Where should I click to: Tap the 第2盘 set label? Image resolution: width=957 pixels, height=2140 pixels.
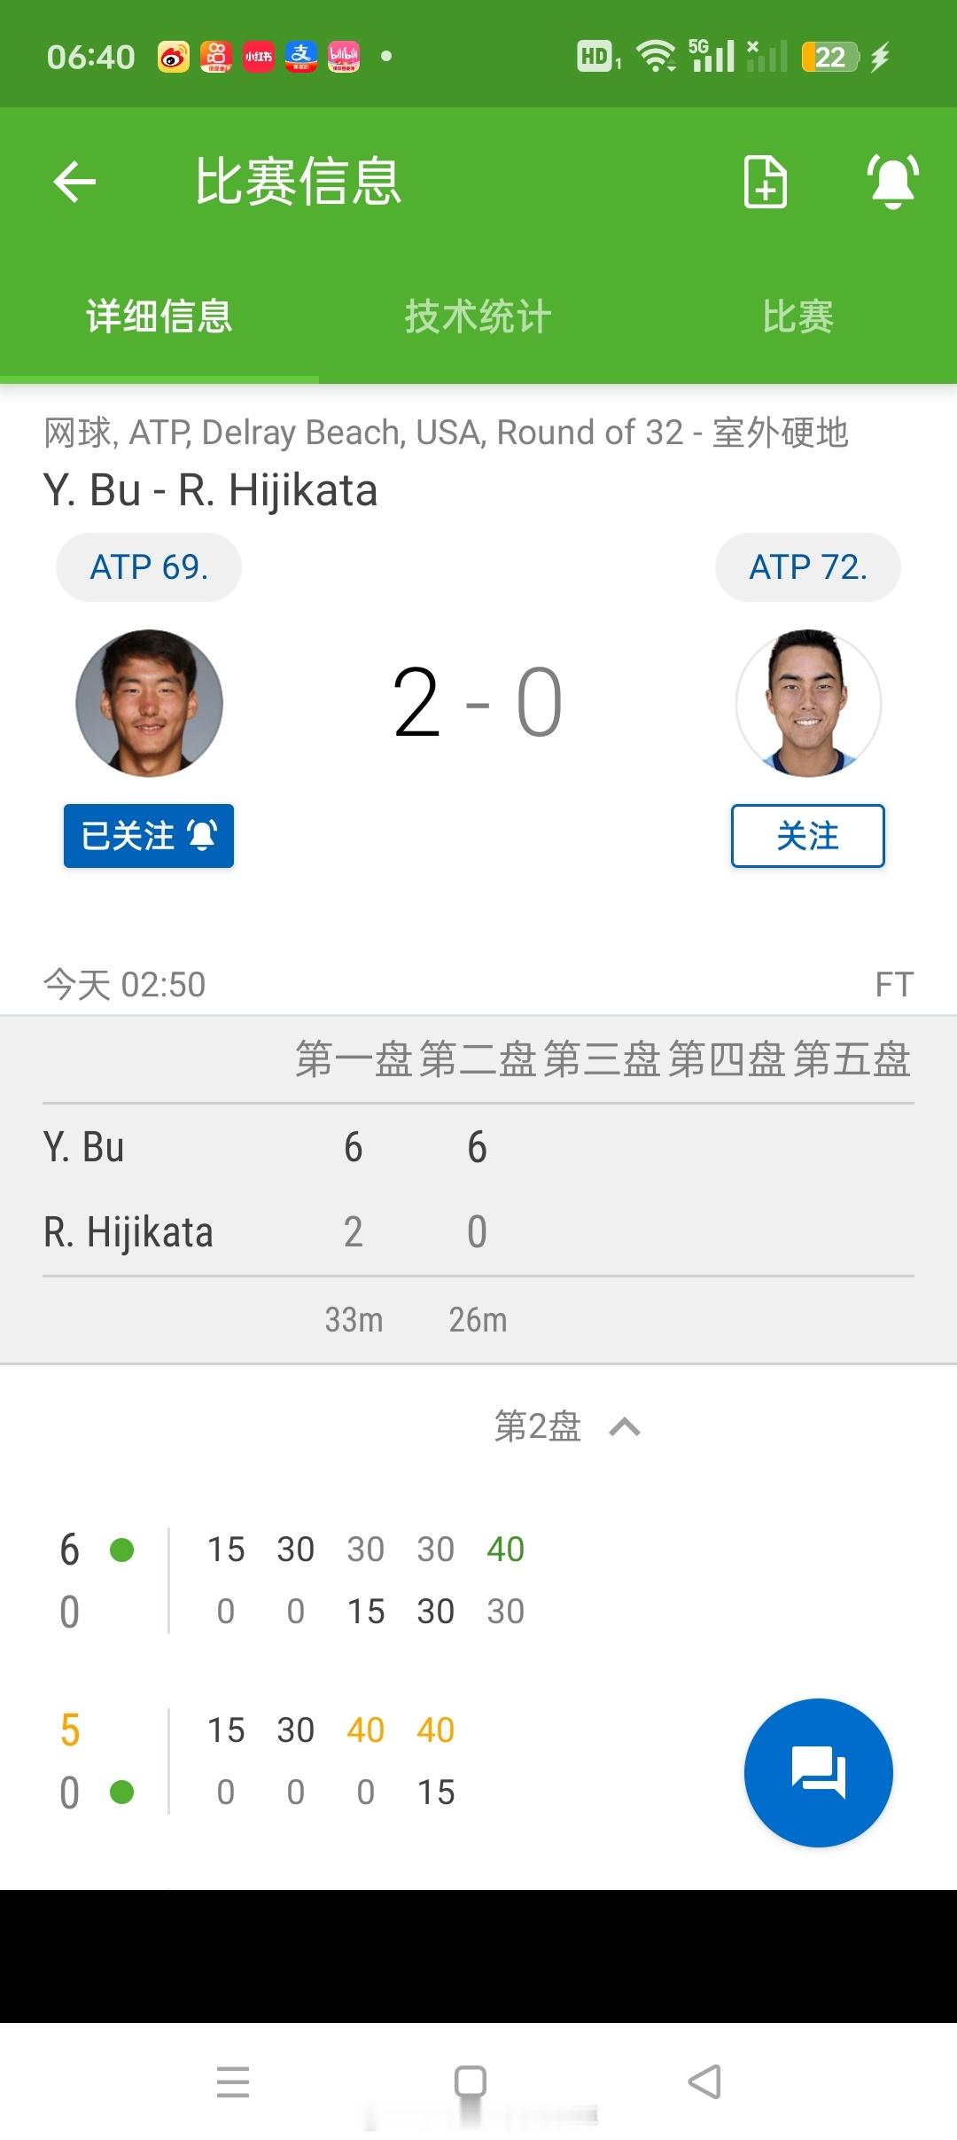[x=537, y=1427]
